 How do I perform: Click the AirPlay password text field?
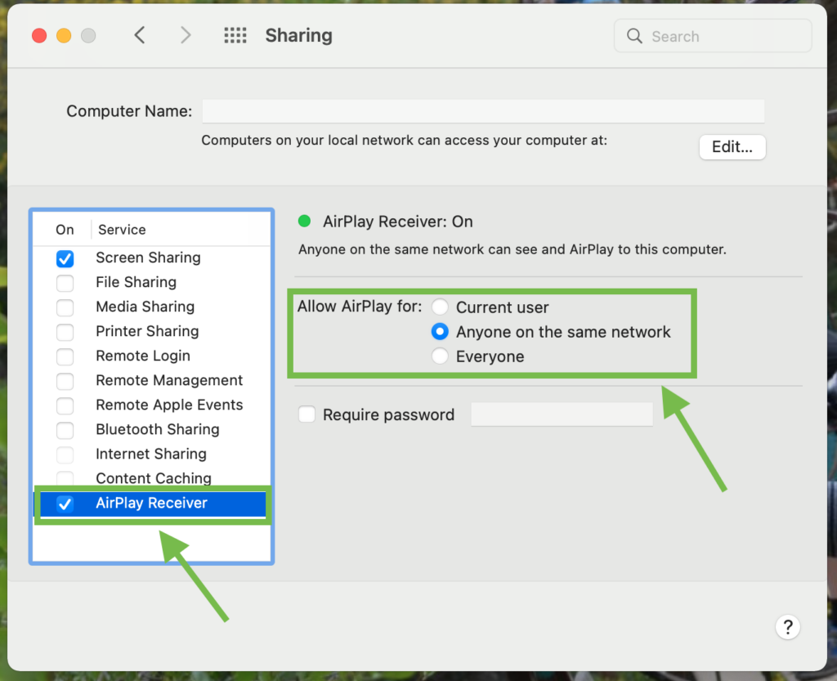pos(562,414)
